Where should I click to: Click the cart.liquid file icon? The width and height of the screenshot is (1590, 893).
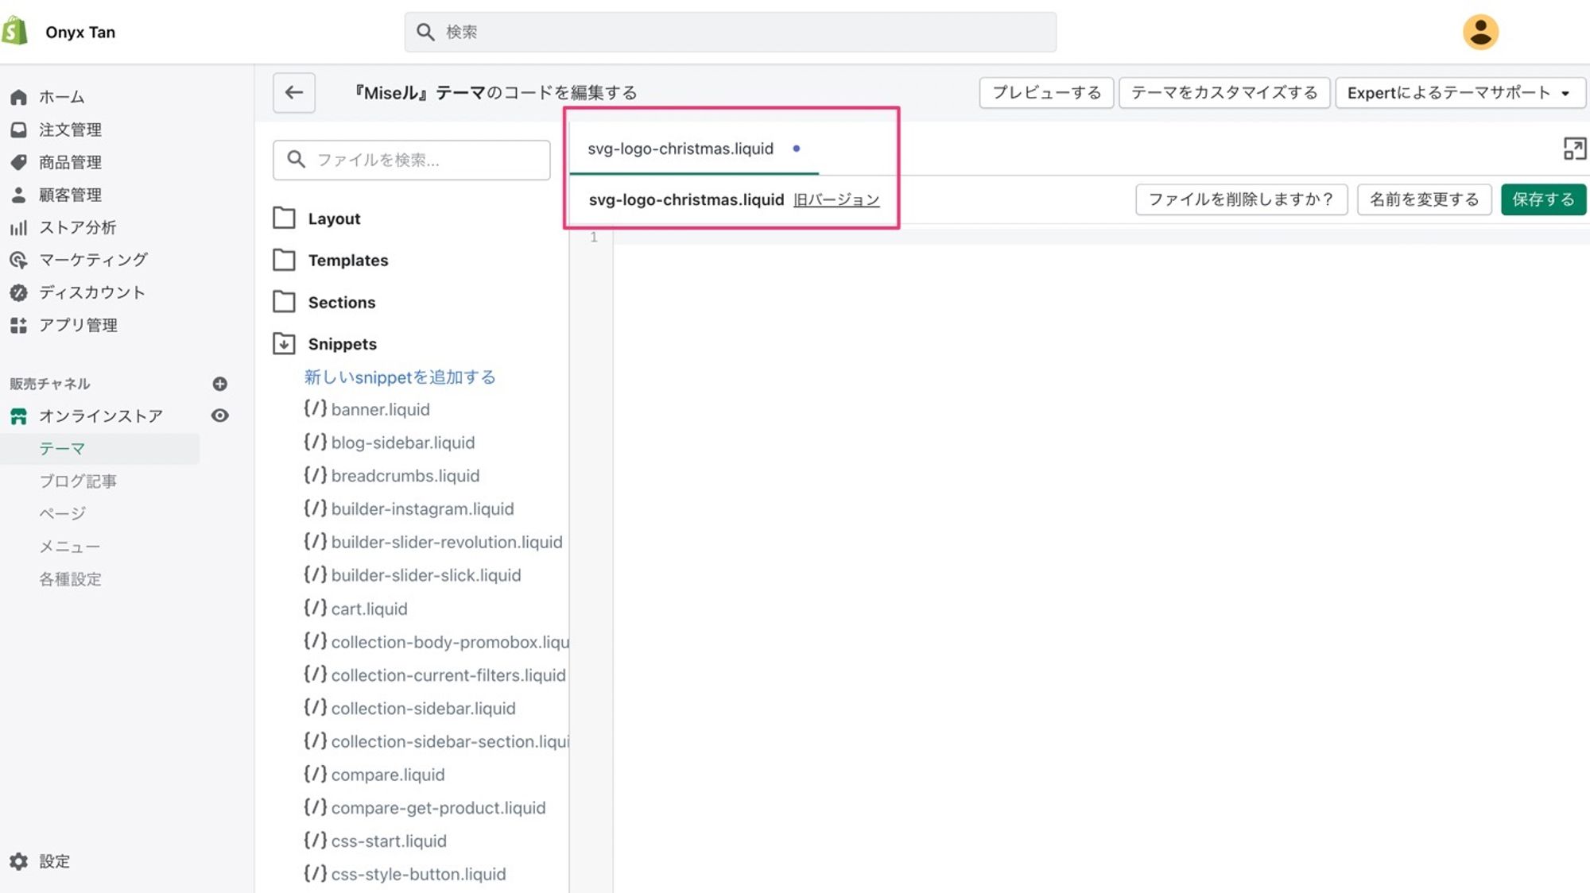click(315, 608)
